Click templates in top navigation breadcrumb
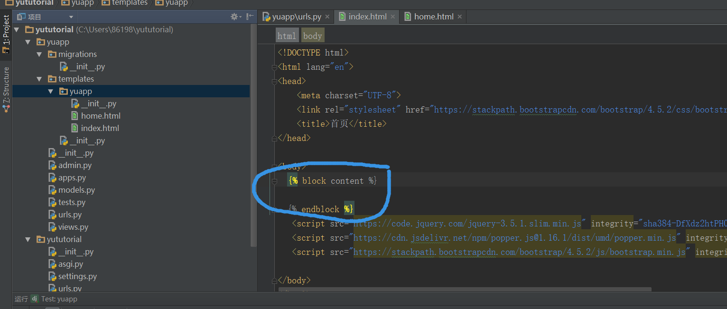727x309 pixels. pos(125,3)
